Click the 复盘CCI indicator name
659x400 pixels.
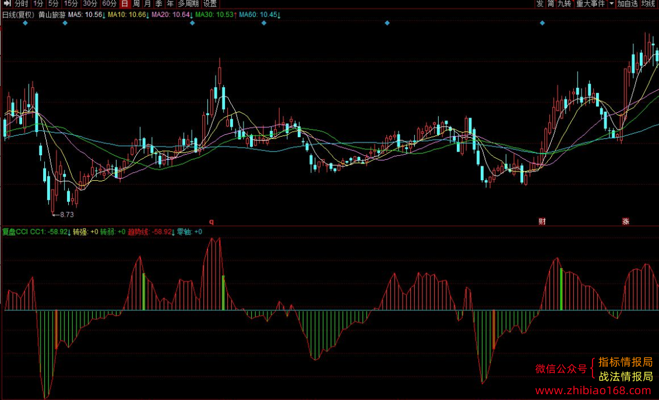click(x=15, y=232)
